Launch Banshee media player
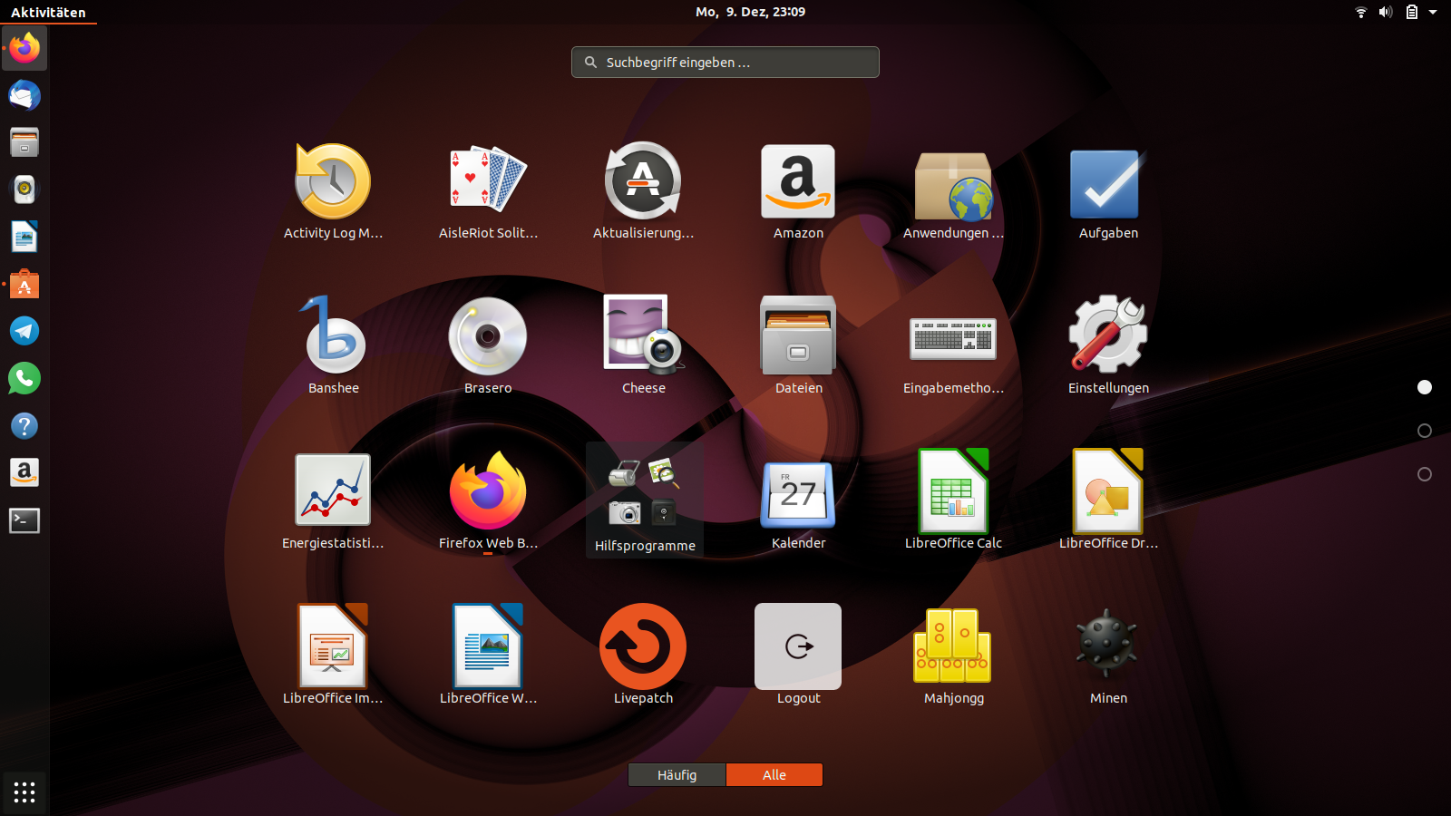The width and height of the screenshot is (1451, 816). pos(333,346)
